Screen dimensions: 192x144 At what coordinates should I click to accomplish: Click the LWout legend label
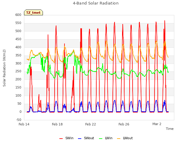[x=128, y=138]
